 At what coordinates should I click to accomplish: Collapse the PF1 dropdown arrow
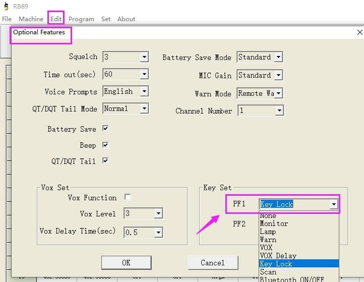[x=334, y=204]
